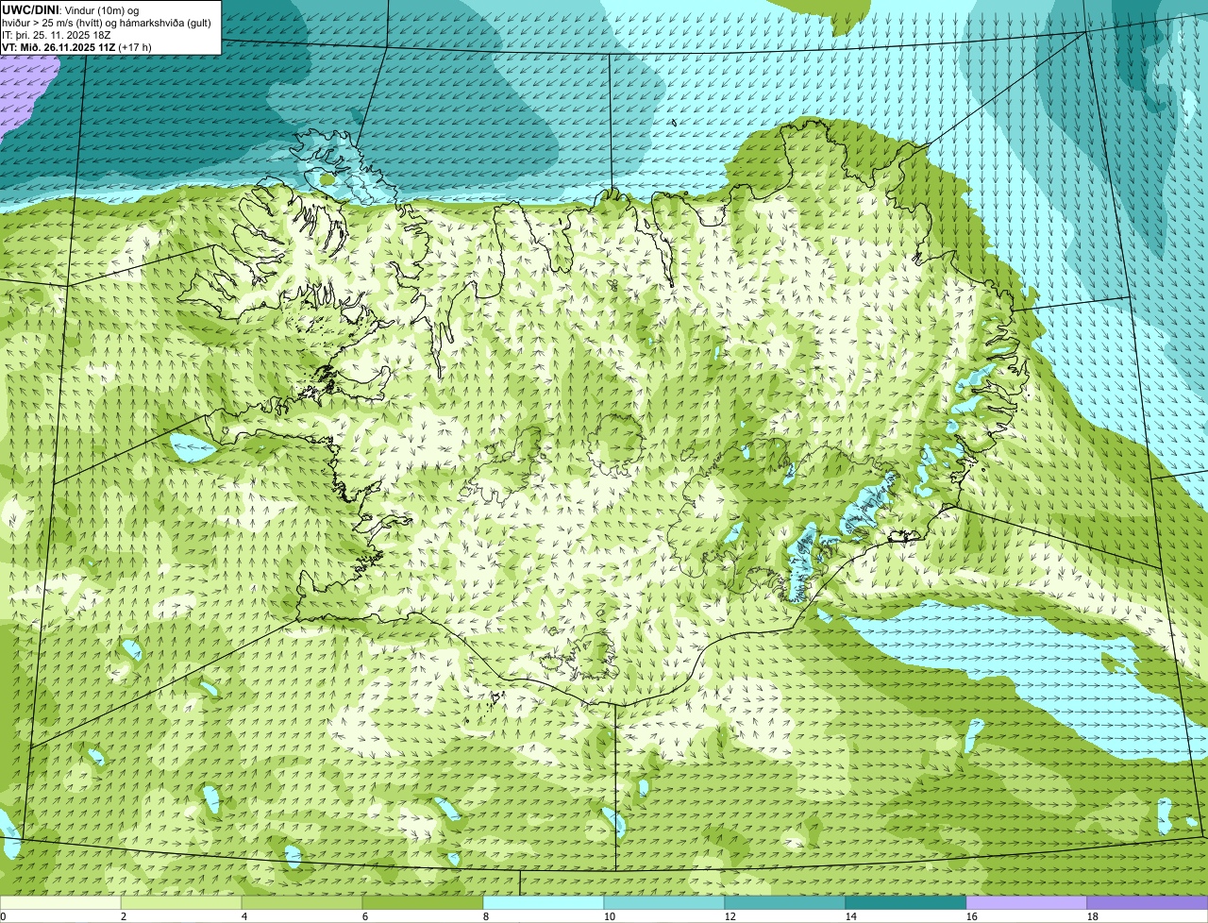Click the 12–14 m/s teal legend swatch

pyautogui.click(x=785, y=902)
